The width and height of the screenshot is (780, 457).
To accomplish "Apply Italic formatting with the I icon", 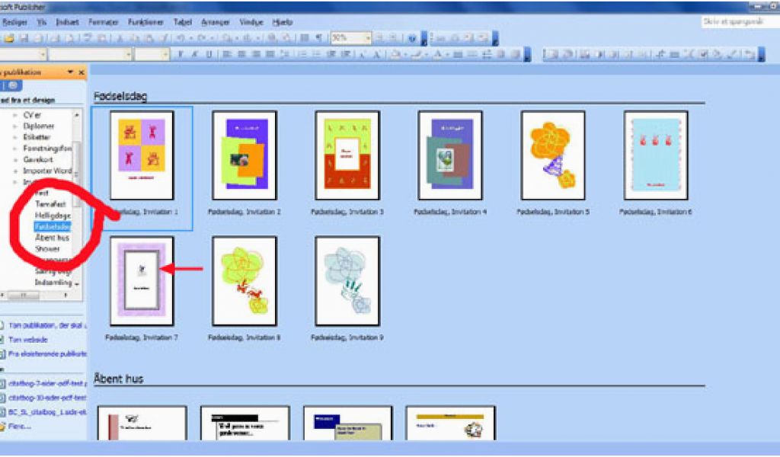I will 194,54.
